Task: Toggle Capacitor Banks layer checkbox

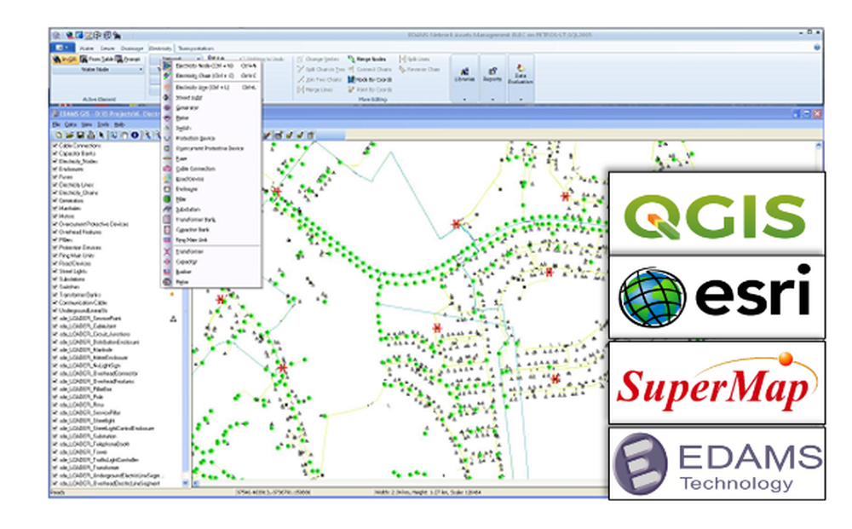Action: point(55,153)
